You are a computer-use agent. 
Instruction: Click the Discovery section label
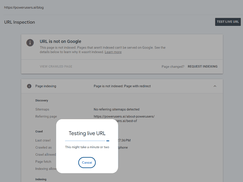(42, 100)
